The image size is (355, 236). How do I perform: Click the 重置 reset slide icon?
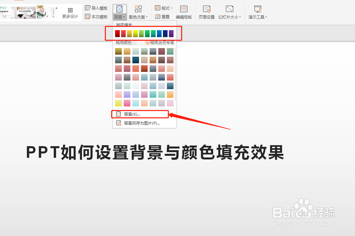pyautogui.click(x=164, y=17)
